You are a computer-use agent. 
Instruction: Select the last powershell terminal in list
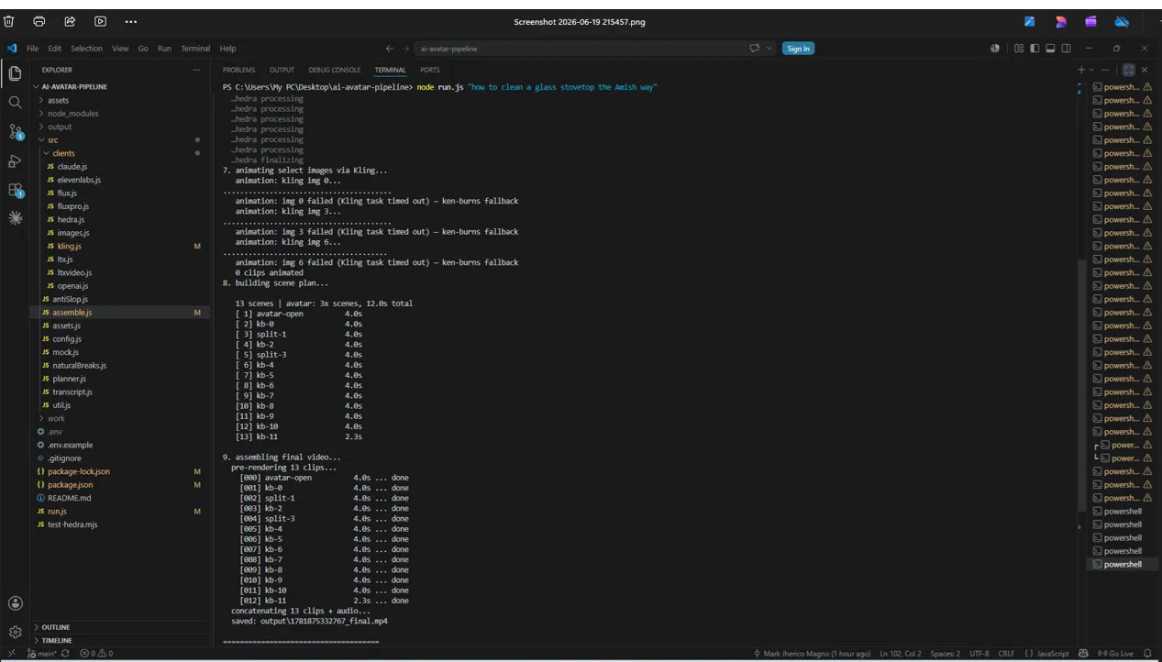click(x=1122, y=565)
